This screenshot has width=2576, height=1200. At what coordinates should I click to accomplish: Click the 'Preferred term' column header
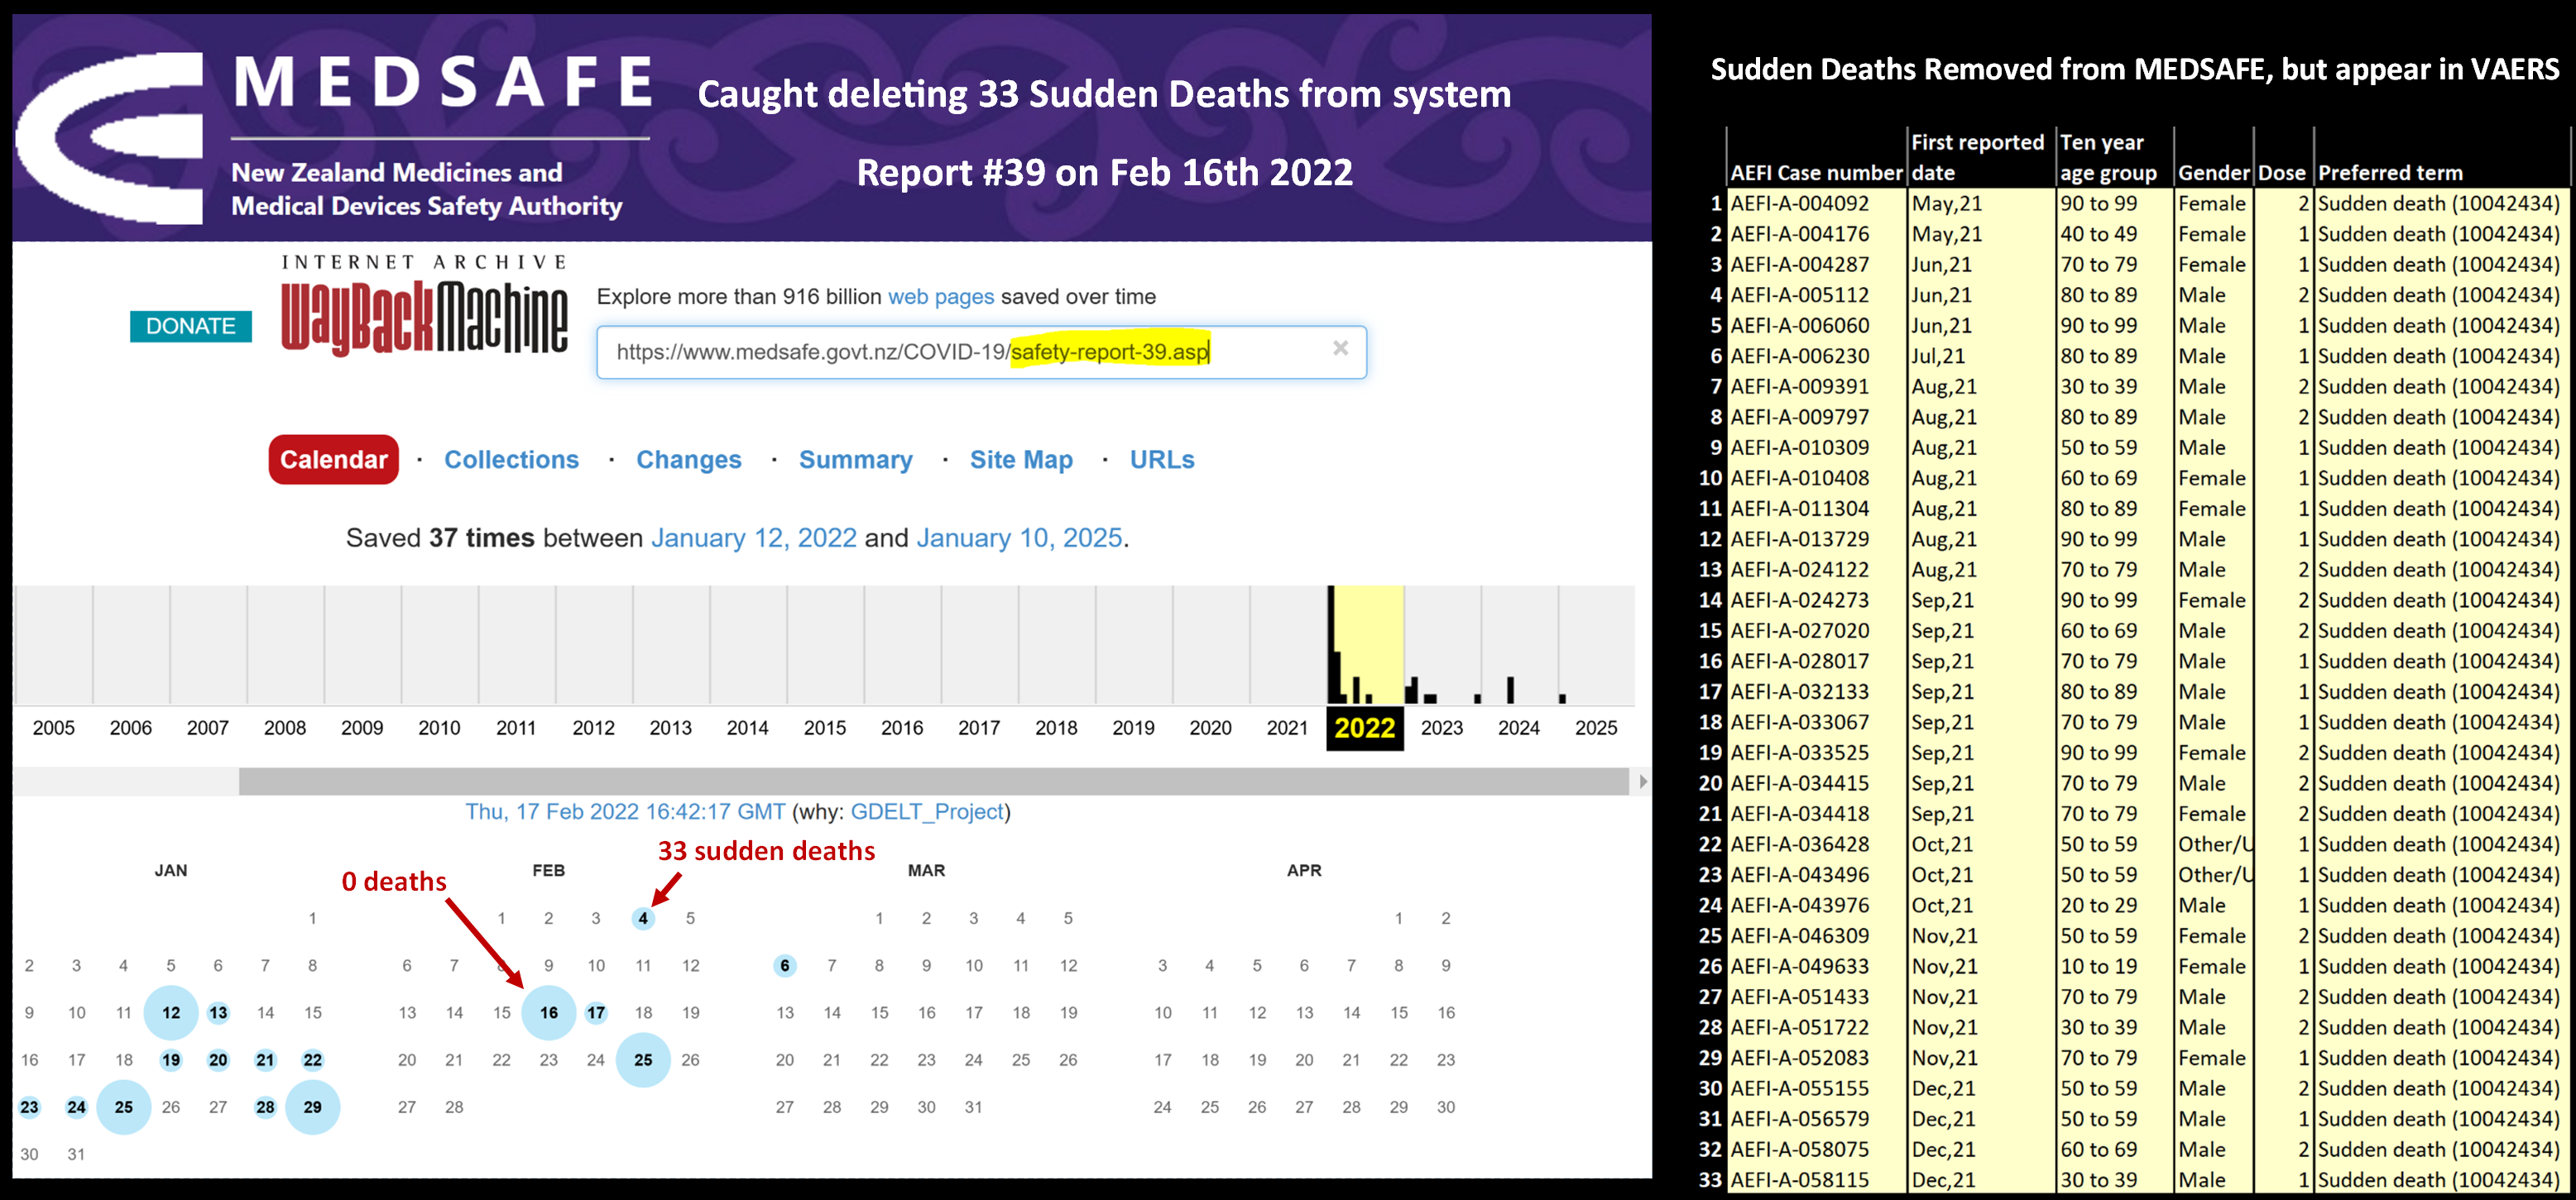coord(2390,173)
